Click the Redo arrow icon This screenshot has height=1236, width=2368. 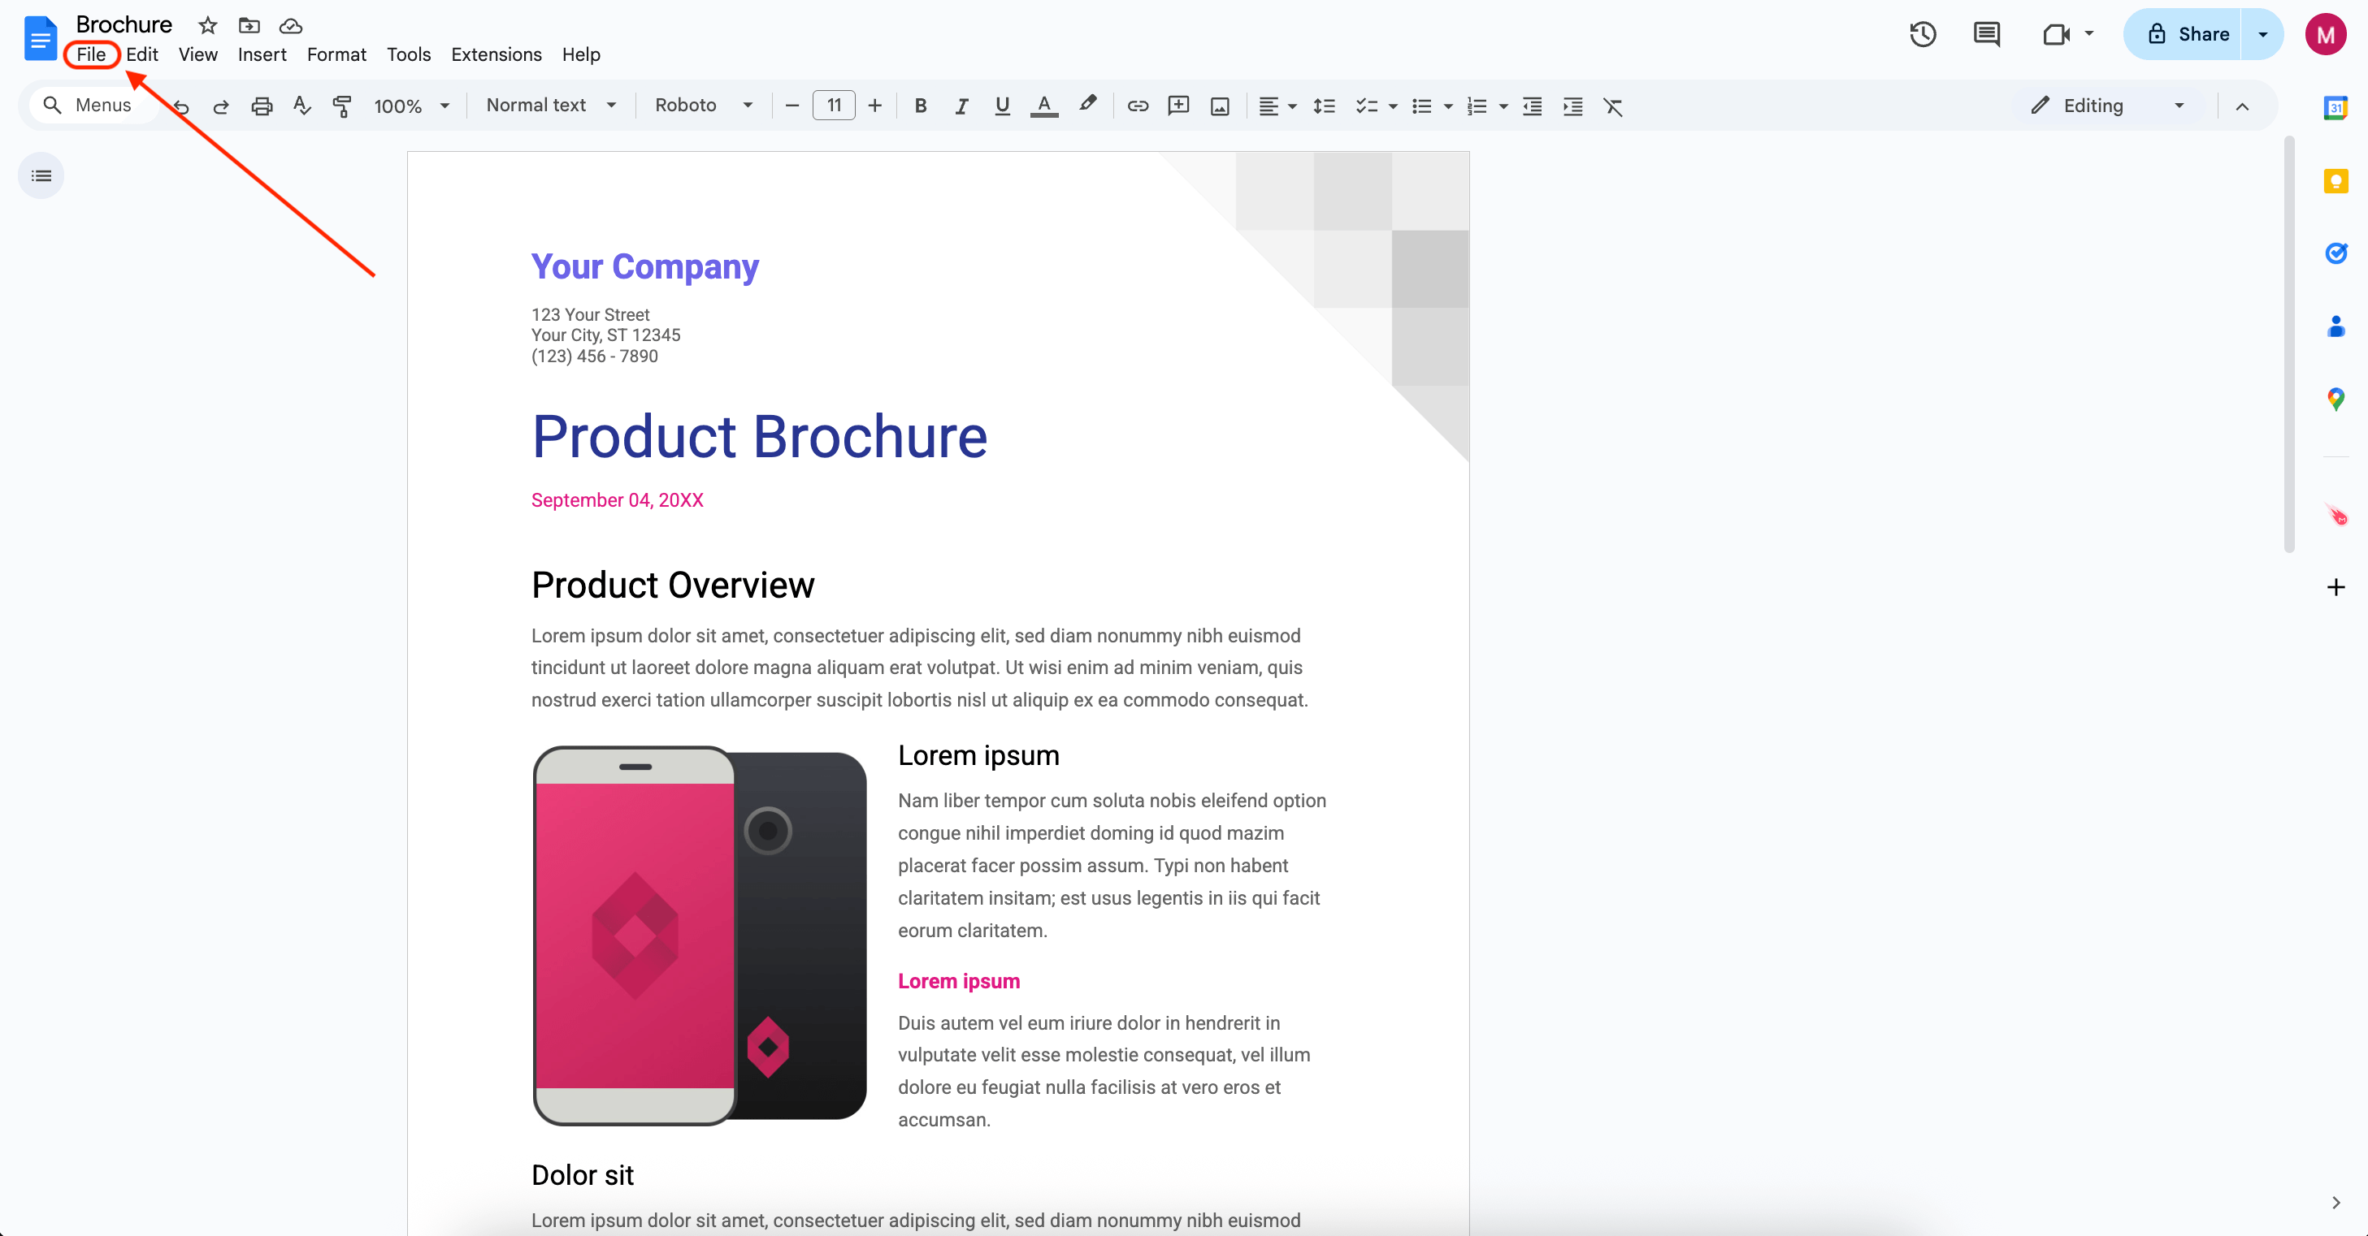click(220, 106)
